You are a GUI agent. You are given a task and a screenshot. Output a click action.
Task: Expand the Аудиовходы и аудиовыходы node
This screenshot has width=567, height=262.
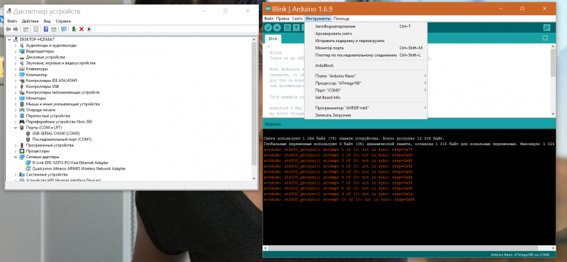(x=15, y=46)
